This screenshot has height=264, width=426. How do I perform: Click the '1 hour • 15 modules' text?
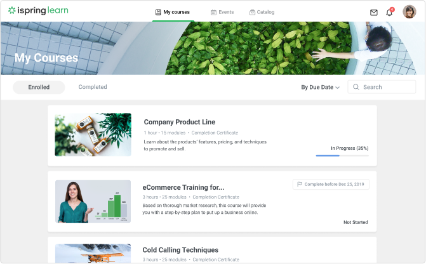coord(164,133)
